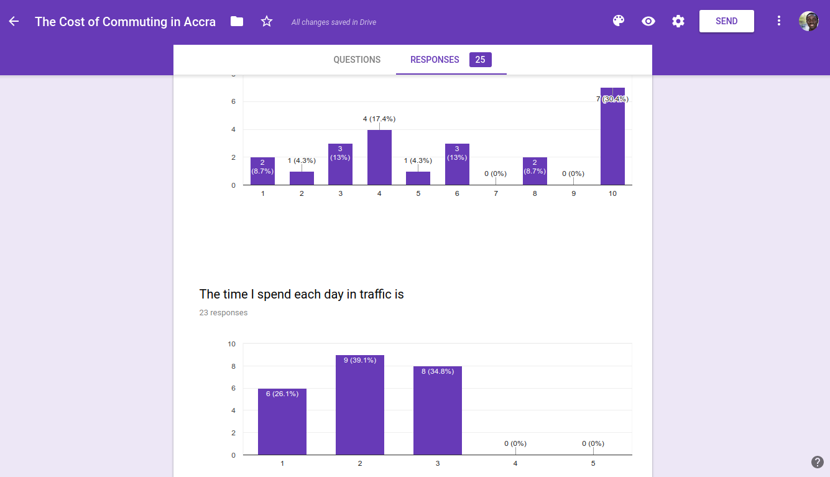This screenshot has height=477, width=830.
Task: Click the 9 (39.1%) bar
Action: click(360, 404)
